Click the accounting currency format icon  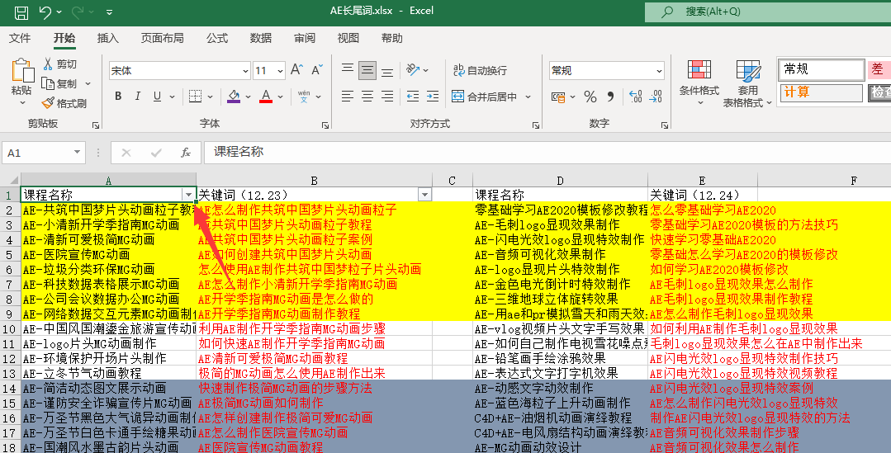coord(558,97)
